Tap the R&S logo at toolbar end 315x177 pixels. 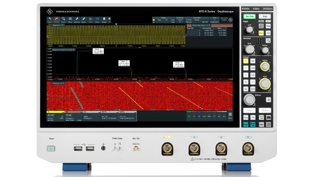pyautogui.click(x=230, y=20)
